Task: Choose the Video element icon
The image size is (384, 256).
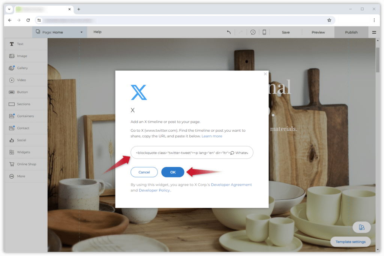Action: pyautogui.click(x=12, y=80)
